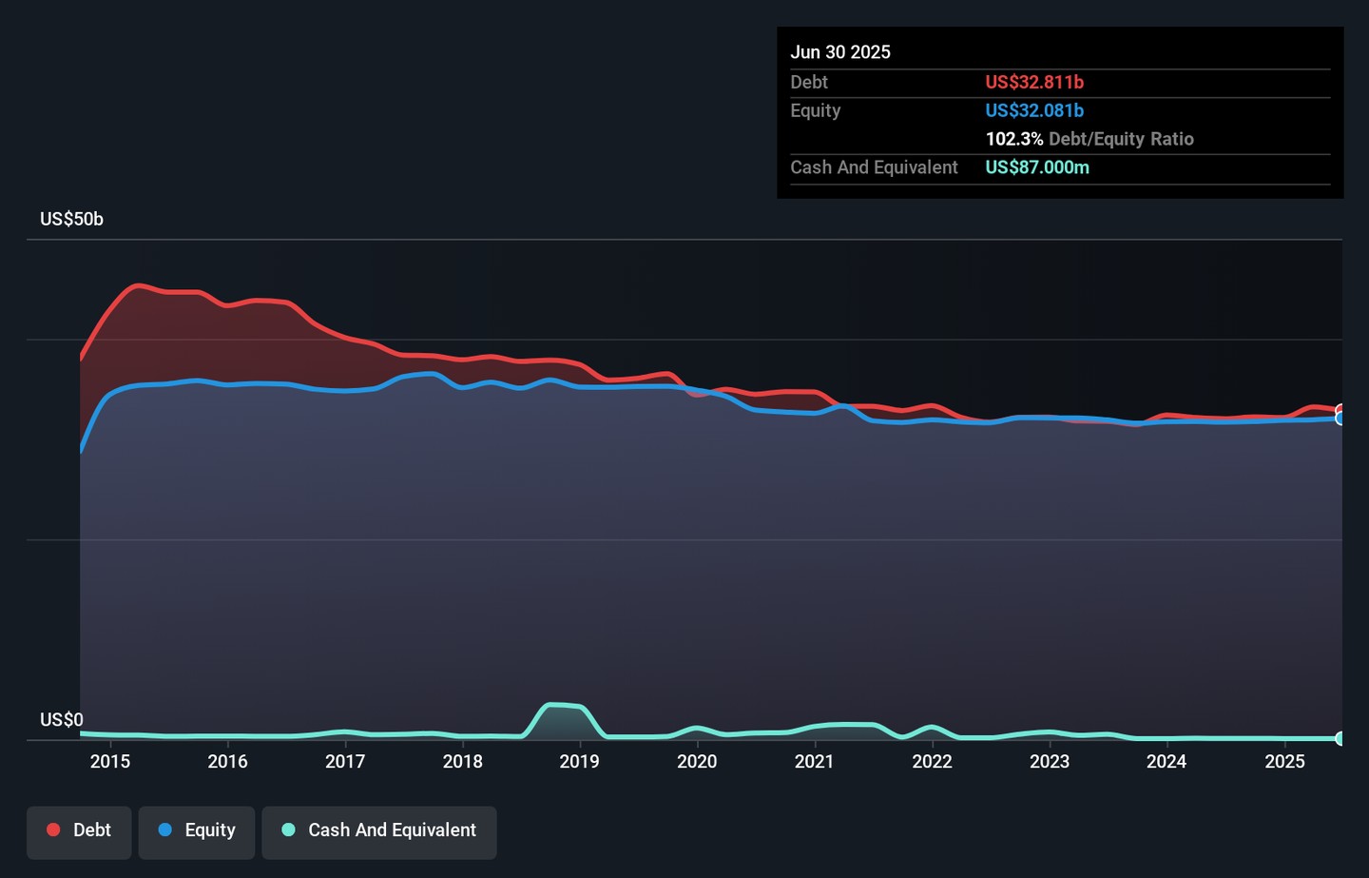Toggle the Equity legend button
The height and width of the screenshot is (878, 1369).
pos(197,831)
